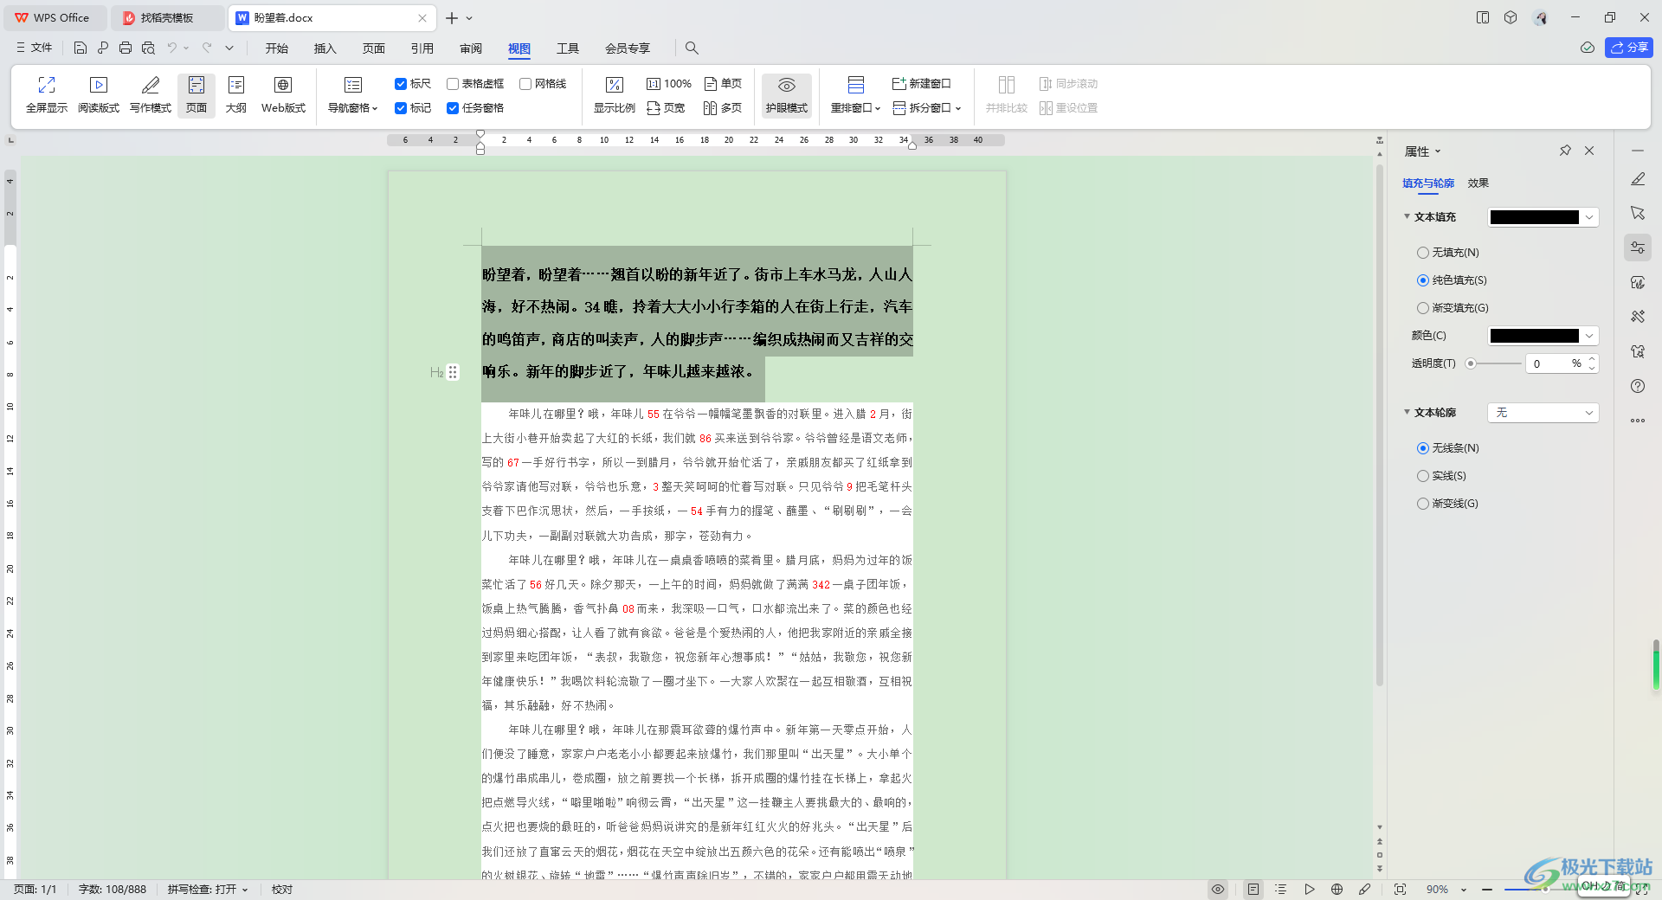Screen dimensions: 1662x900
Task: Open the Review (审阅) ribbon tab
Action: click(x=471, y=48)
